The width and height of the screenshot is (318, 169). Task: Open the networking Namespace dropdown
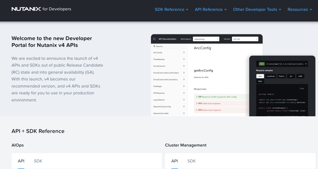(x=206, y=39)
